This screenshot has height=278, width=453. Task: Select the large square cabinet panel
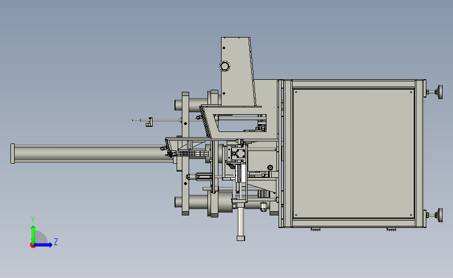click(354, 153)
